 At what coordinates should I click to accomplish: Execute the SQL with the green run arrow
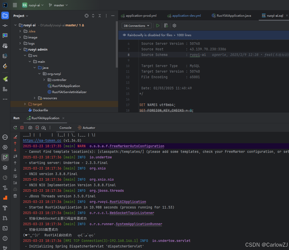(x=158, y=26)
